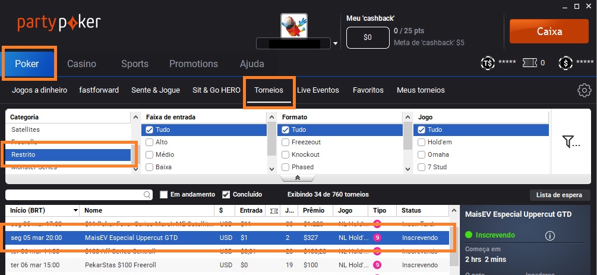Click the partypoker logo
This screenshot has width=597, height=275.
coord(59,23)
